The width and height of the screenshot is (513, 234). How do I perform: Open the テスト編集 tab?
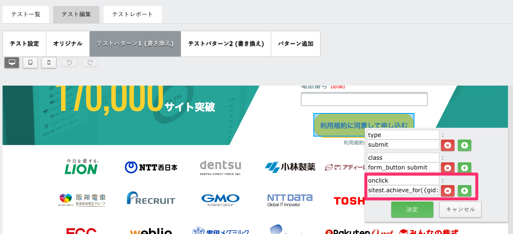pos(76,14)
